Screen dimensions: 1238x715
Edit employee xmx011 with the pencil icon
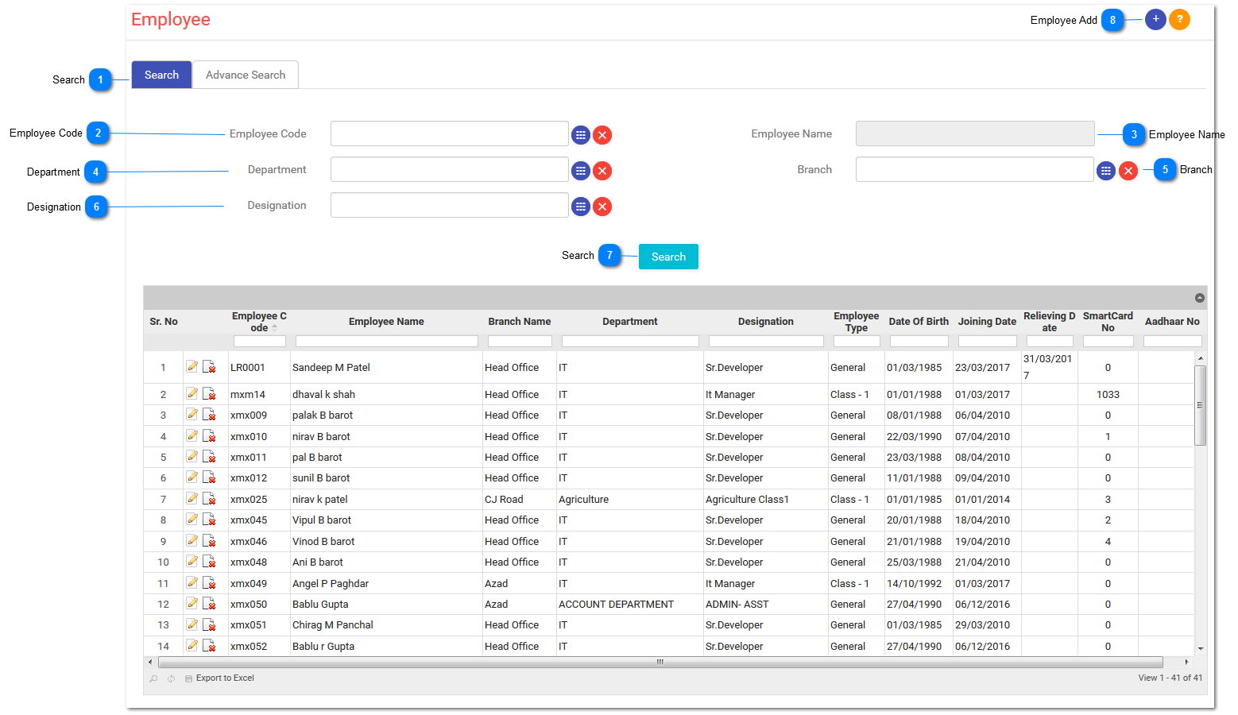tap(192, 456)
